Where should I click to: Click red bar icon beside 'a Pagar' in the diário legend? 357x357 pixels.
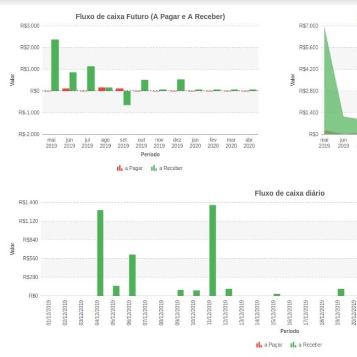(x=259, y=345)
